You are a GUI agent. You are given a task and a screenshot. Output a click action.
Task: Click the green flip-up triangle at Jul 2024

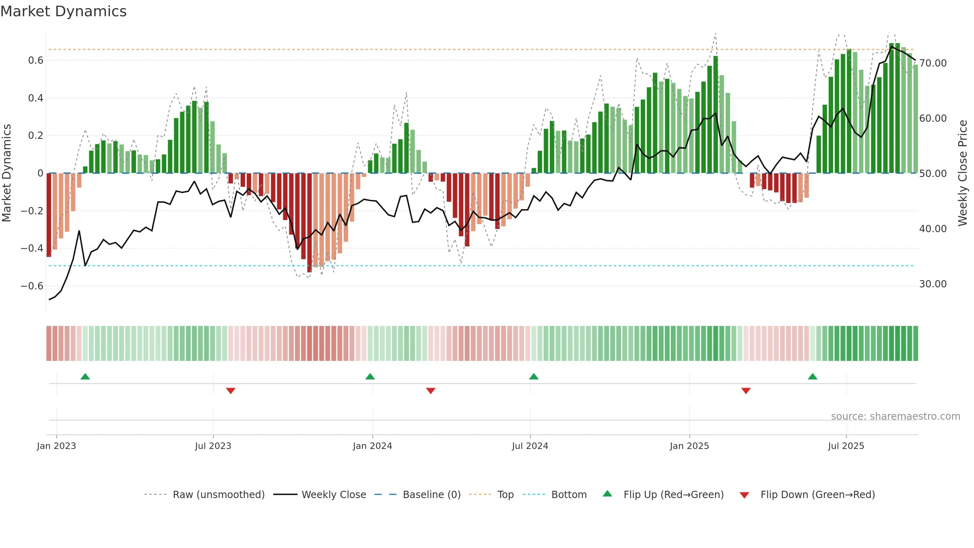tap(534, 377)
